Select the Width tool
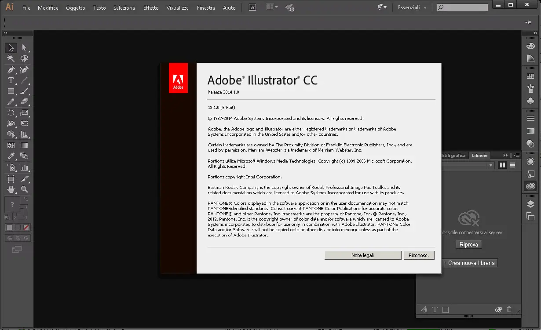 coord(11,123)
